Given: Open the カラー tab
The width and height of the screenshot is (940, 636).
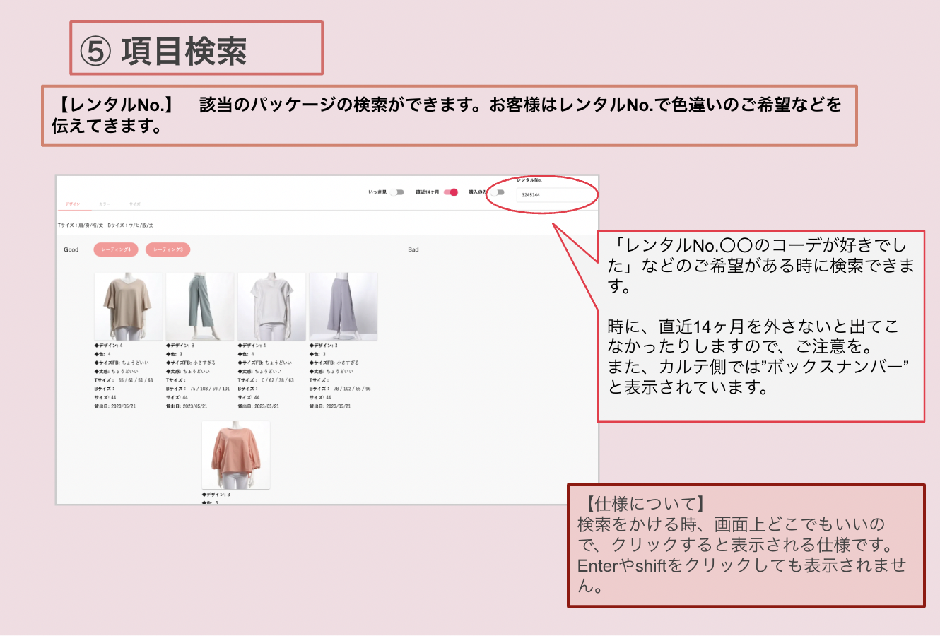Looking at the screenshot, I should click(105, 204).
